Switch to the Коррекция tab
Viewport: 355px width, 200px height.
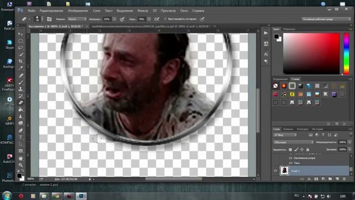pyautogui.click(x=280, y=79)
